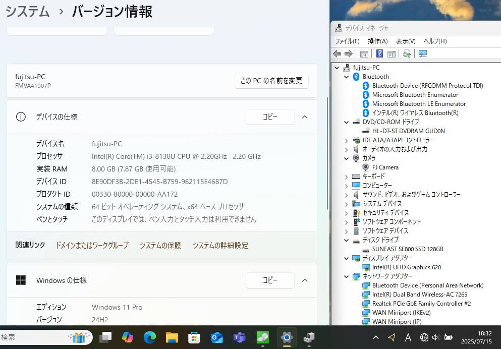The height and width of the screenshot is (349, 501).
Task: Select the fujitsu-PC root node in Device Manager
Action: (x=366, y=68)
